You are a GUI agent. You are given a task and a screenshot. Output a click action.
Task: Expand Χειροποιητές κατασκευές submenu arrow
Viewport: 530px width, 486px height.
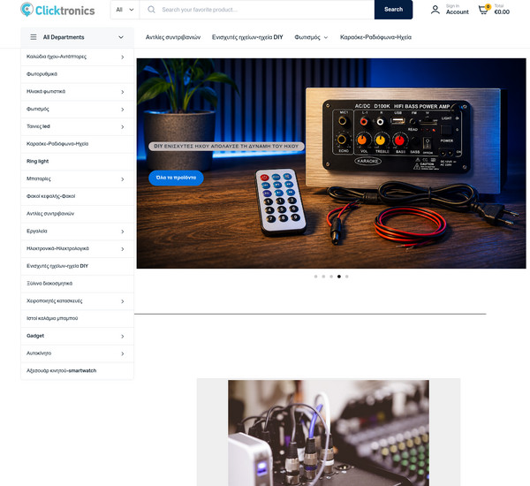123,301
